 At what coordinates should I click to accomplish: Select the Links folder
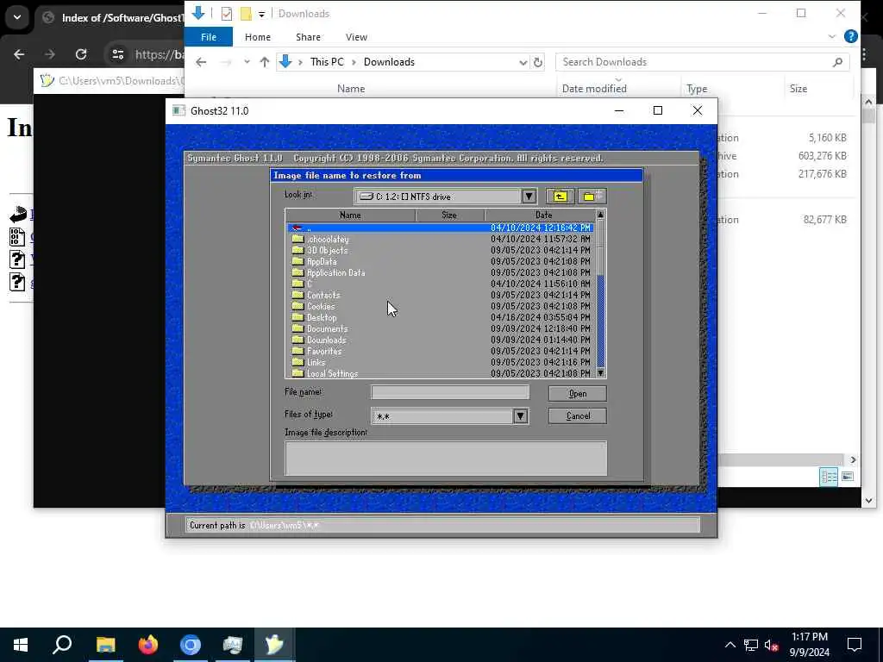pyautogui.click(x=441, y=363)
